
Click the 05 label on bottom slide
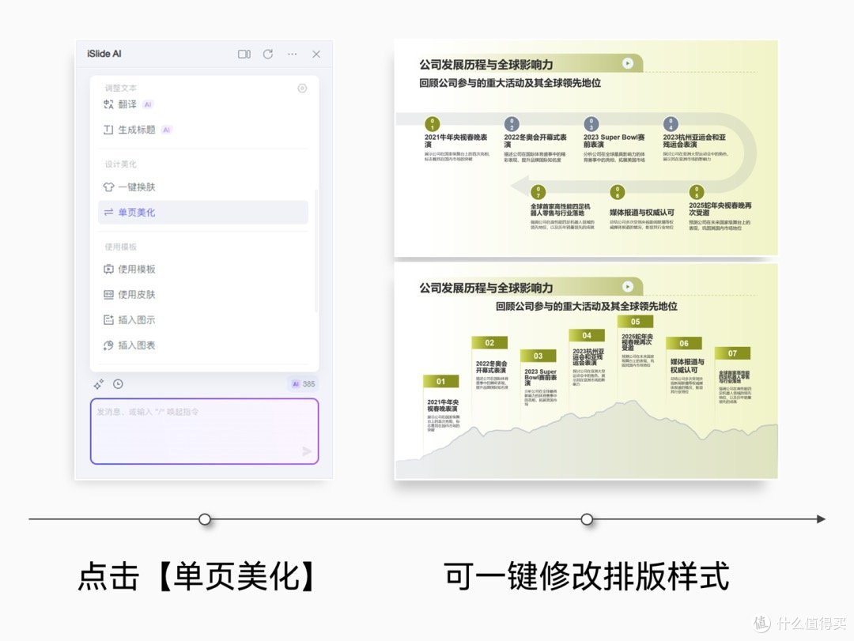coord(635,322)
